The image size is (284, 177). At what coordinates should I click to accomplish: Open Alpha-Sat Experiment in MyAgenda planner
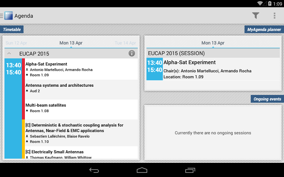pos(213,69)
